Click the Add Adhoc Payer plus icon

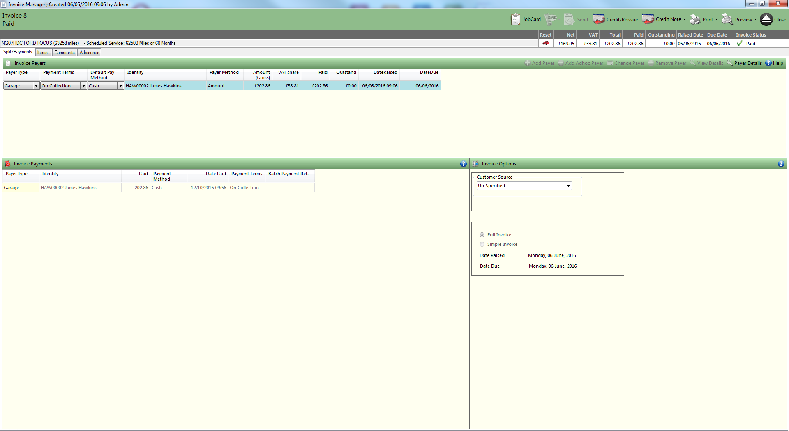[561, 63]
